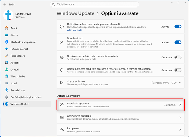Viewport: 189px width, 137px height.
Task: Open Aplicații settings
Action: click(x=27, y=63)
